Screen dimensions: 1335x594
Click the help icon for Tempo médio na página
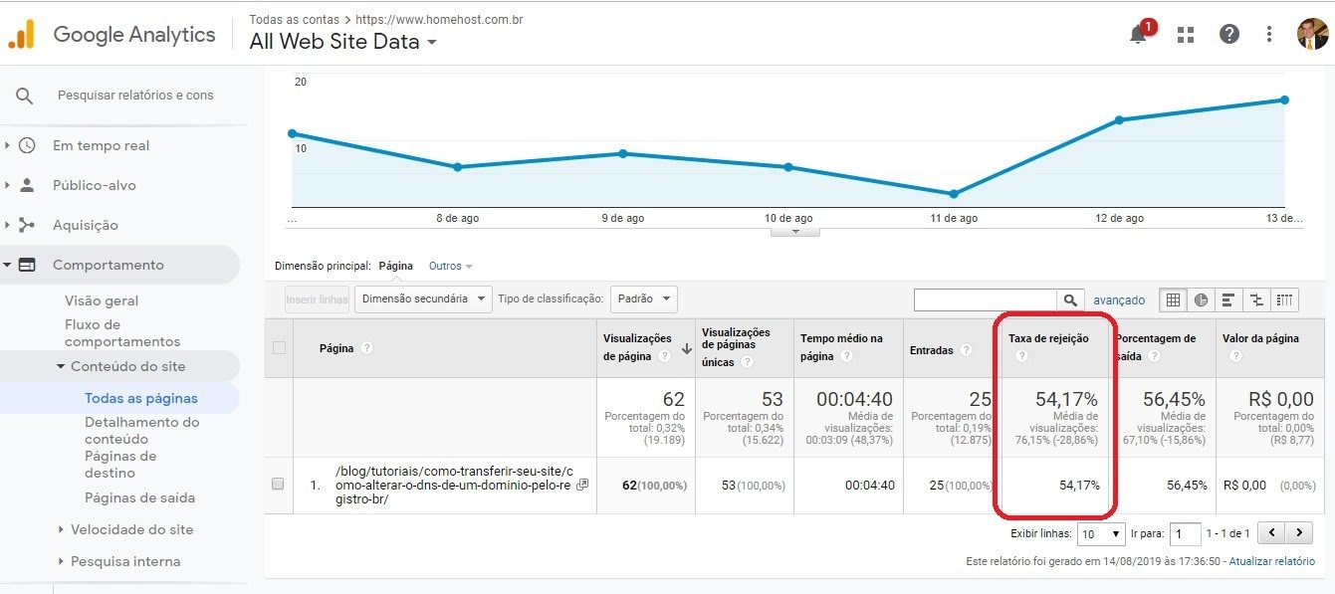(846, 356)
